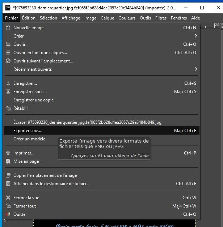Click the Nouvelle image document icon

tap(8, 28)
